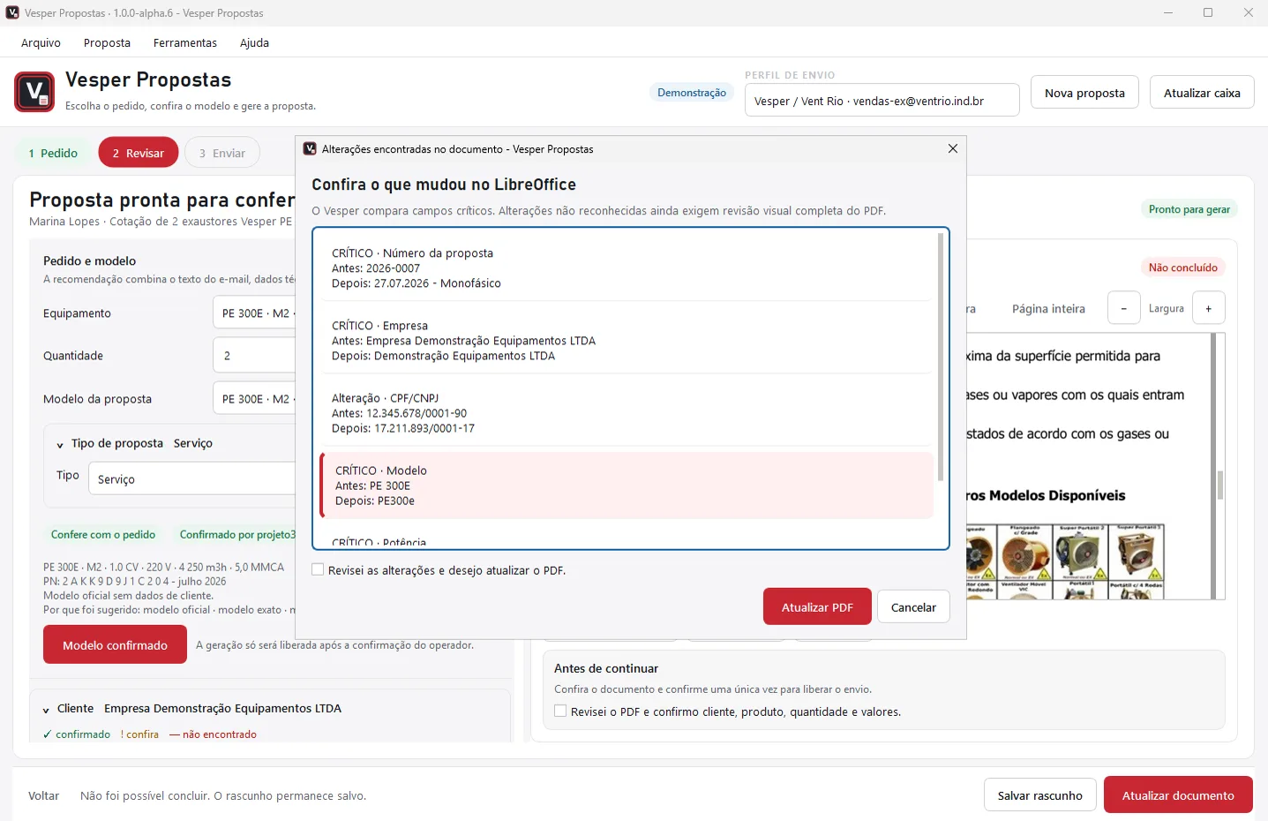The width and height of the screenshot is (1268, 821).
Task: Open the Proposta menu
Action: tap(107, 42)
